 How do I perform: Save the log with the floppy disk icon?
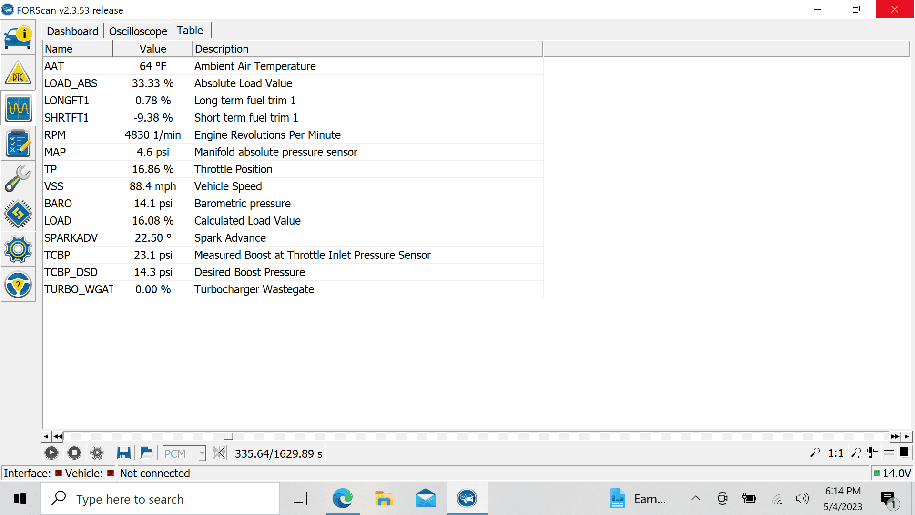click(x=124, y=453)
